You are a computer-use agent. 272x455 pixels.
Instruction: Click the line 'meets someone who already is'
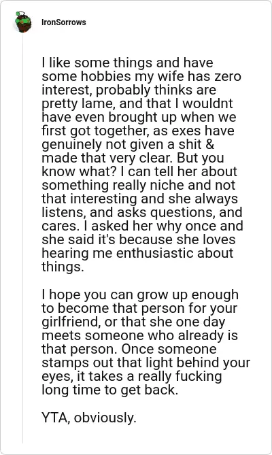(140, 336)
